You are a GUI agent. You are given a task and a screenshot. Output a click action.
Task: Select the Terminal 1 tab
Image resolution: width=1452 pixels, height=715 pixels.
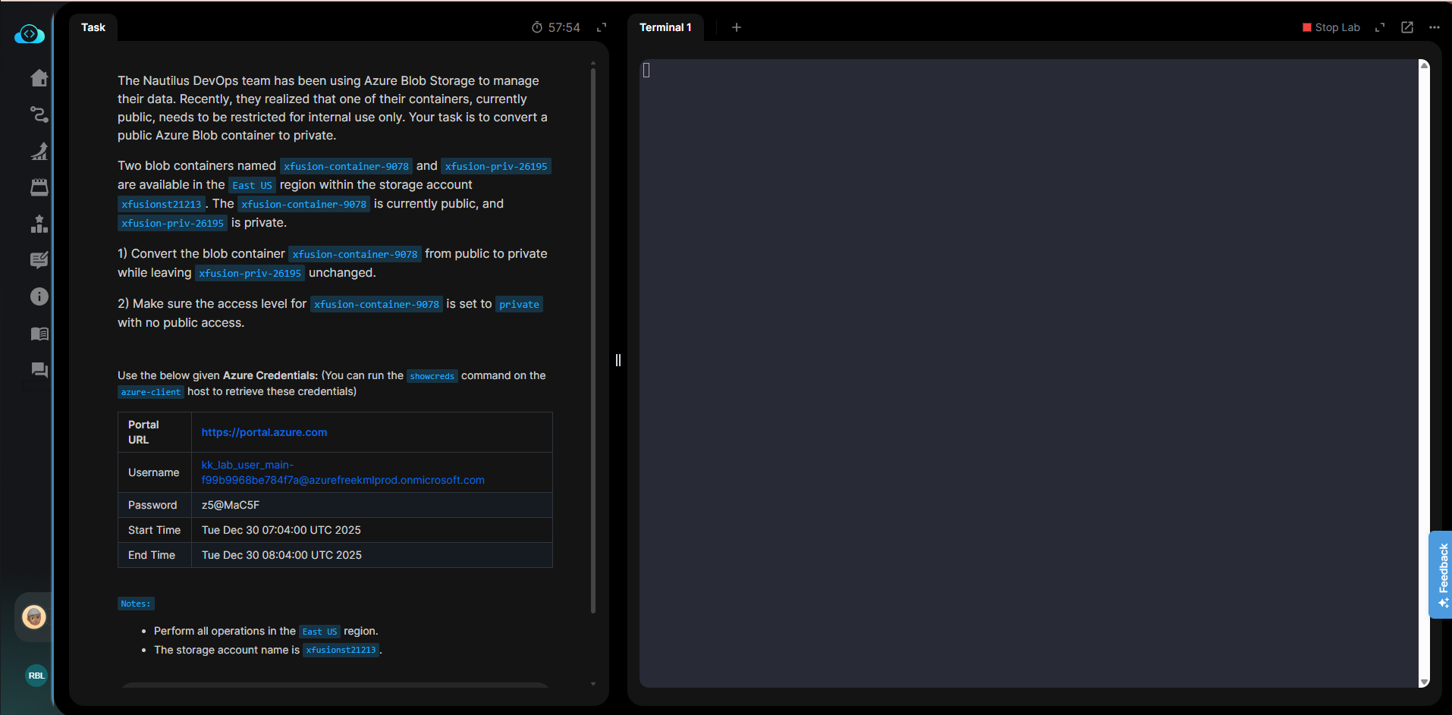coord(665,27)
